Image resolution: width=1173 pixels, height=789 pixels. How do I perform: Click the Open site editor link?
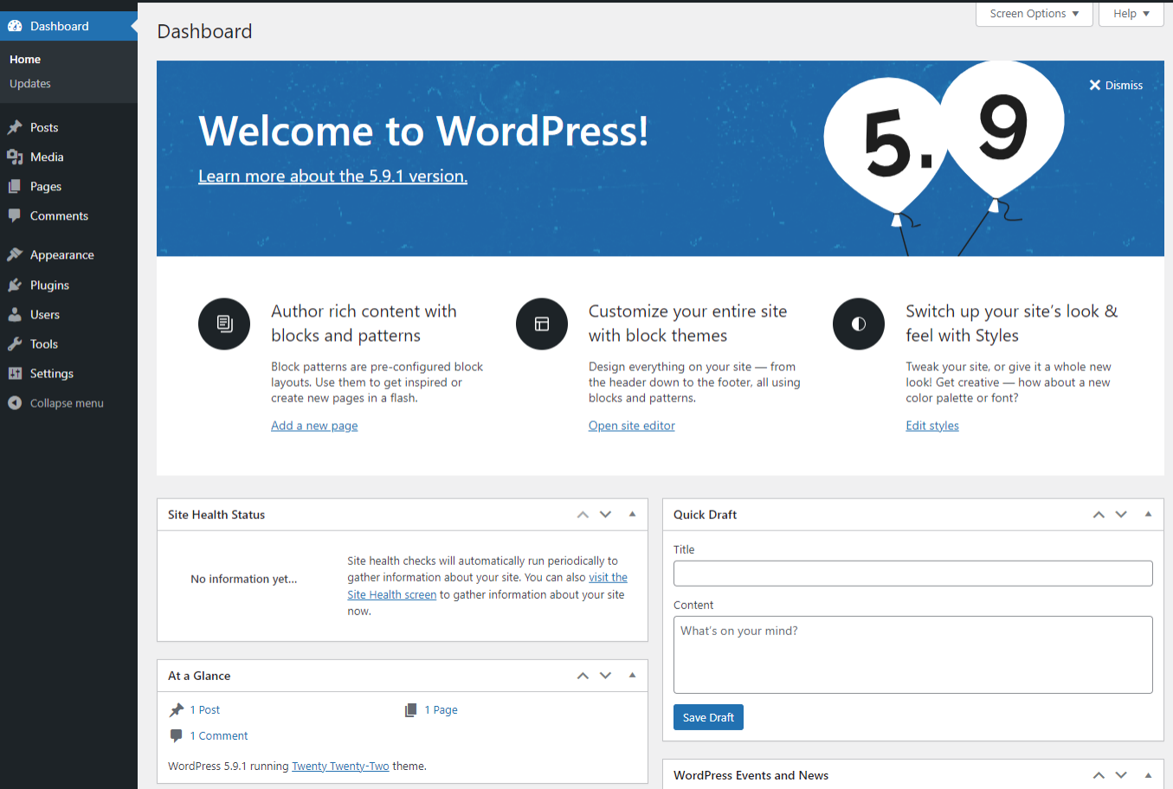coord(632,426)
